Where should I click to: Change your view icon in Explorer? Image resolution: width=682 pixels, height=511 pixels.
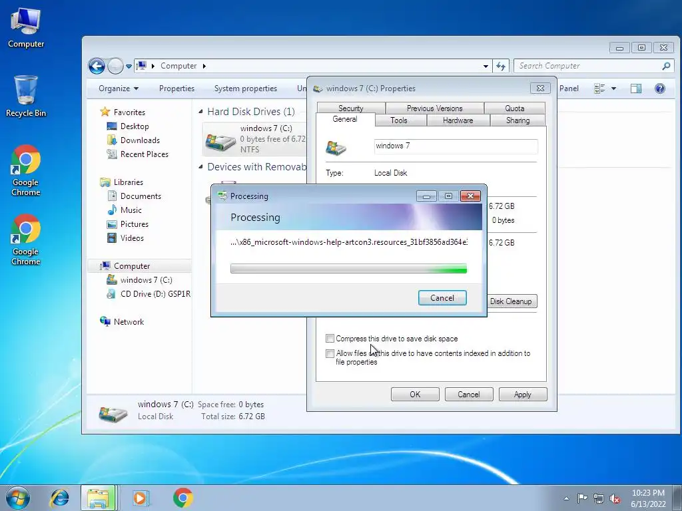(599, 88)
